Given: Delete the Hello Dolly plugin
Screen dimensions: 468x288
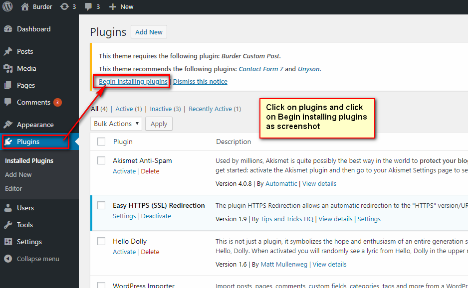Looking at the screenshot, I should click(x=150, y=252).
